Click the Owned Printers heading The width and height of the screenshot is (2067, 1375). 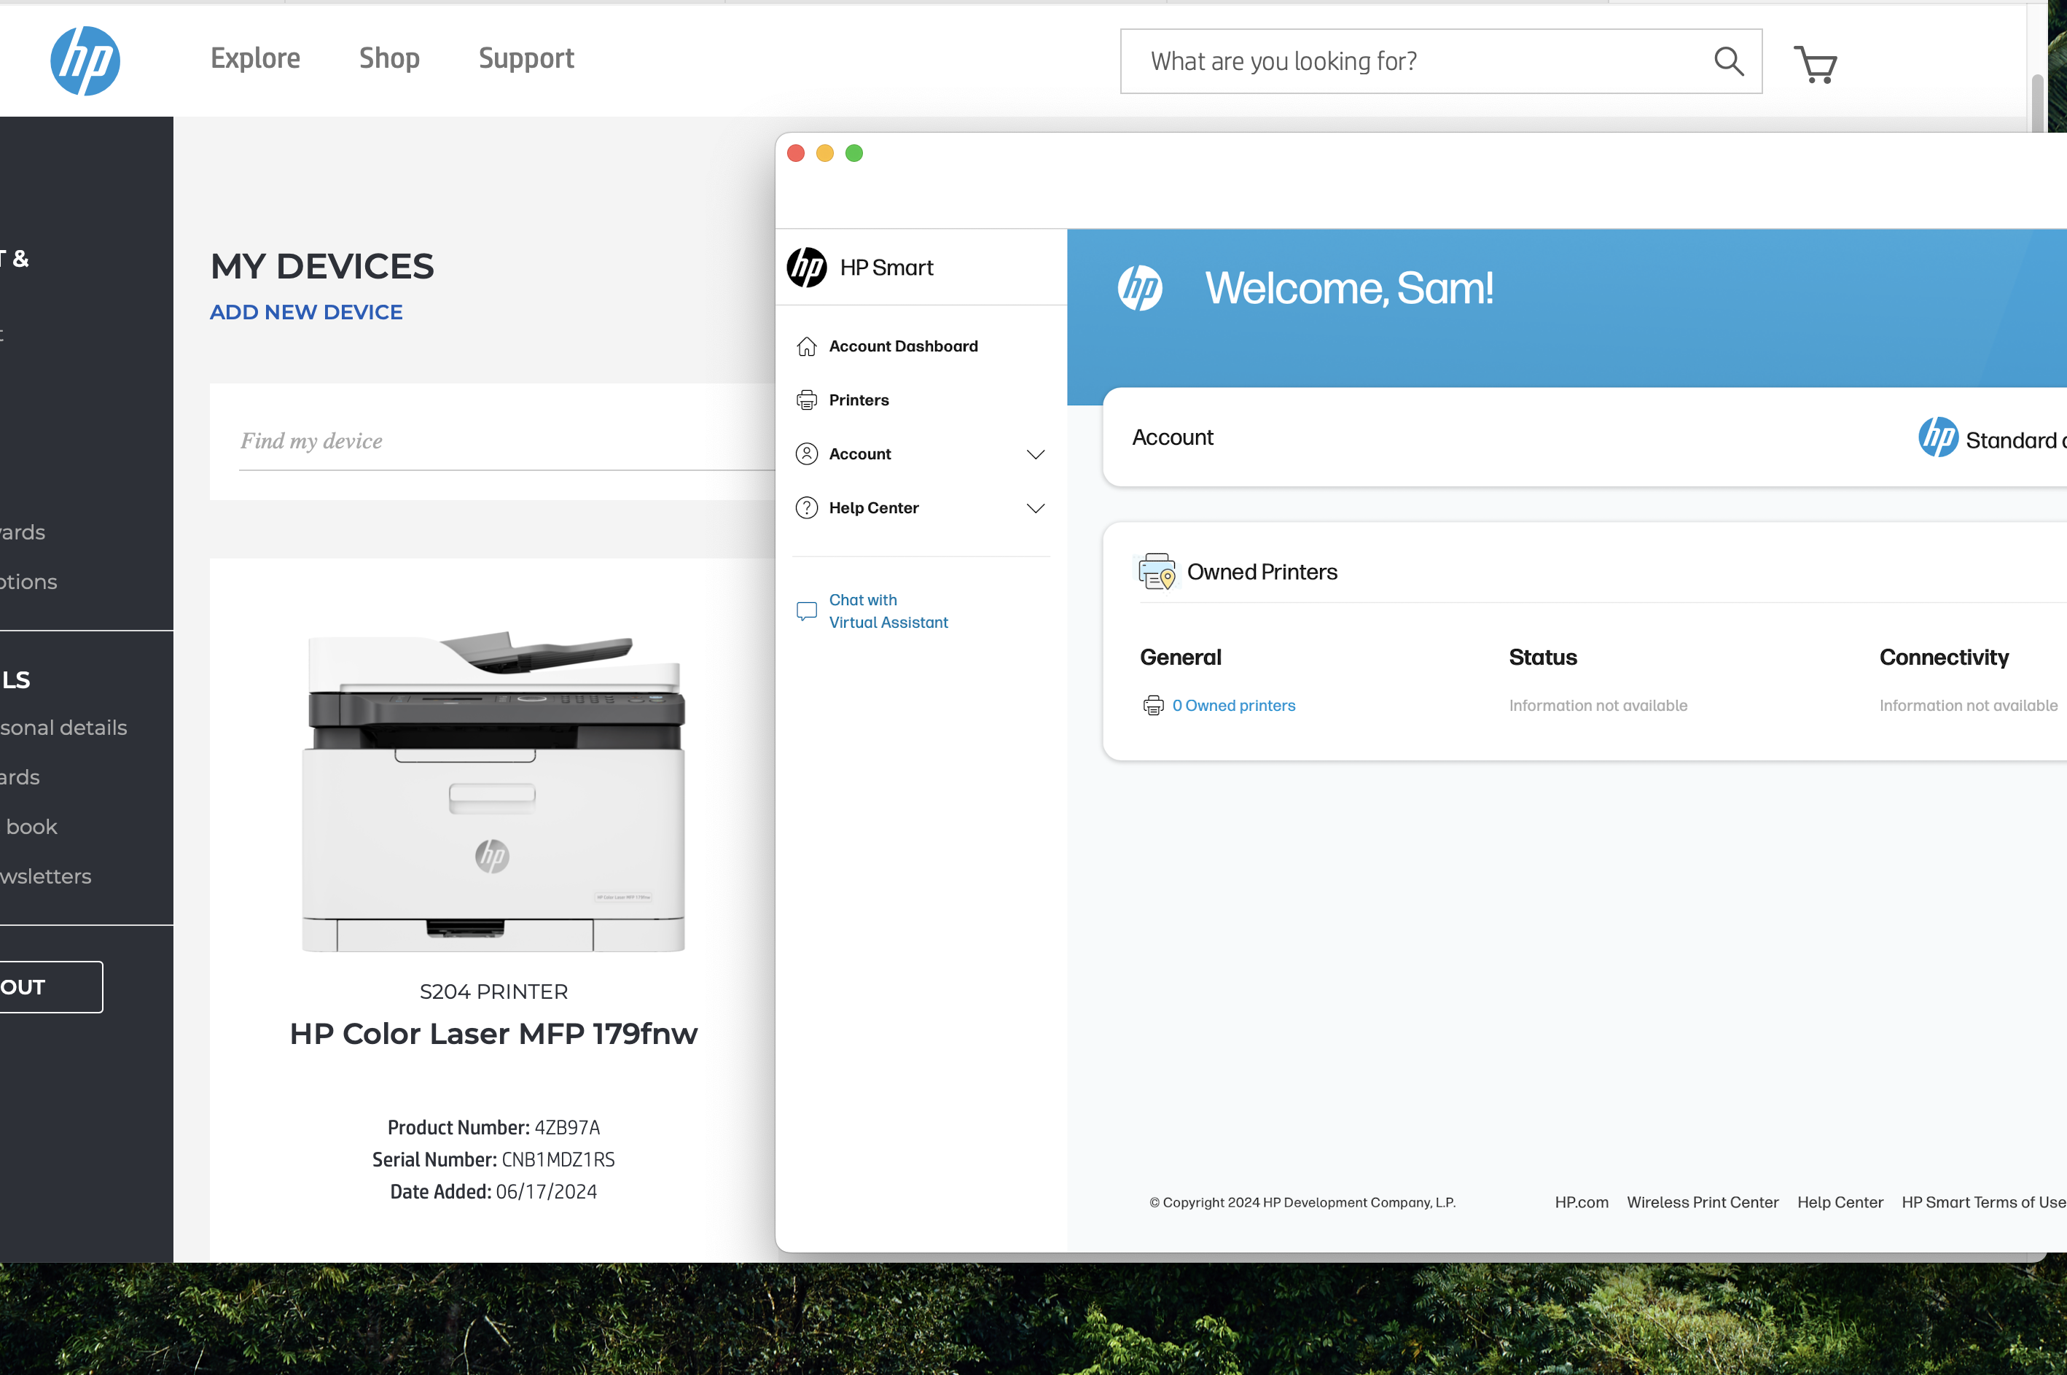[x=1262, y=572]
